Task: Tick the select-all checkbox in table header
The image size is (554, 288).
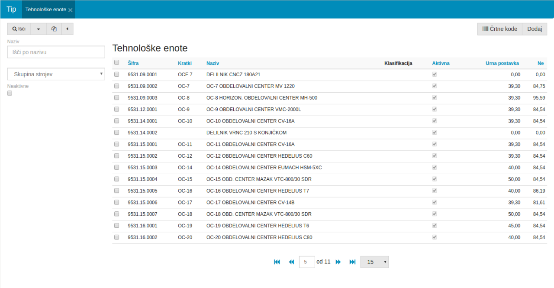Action: coord(116,63)
